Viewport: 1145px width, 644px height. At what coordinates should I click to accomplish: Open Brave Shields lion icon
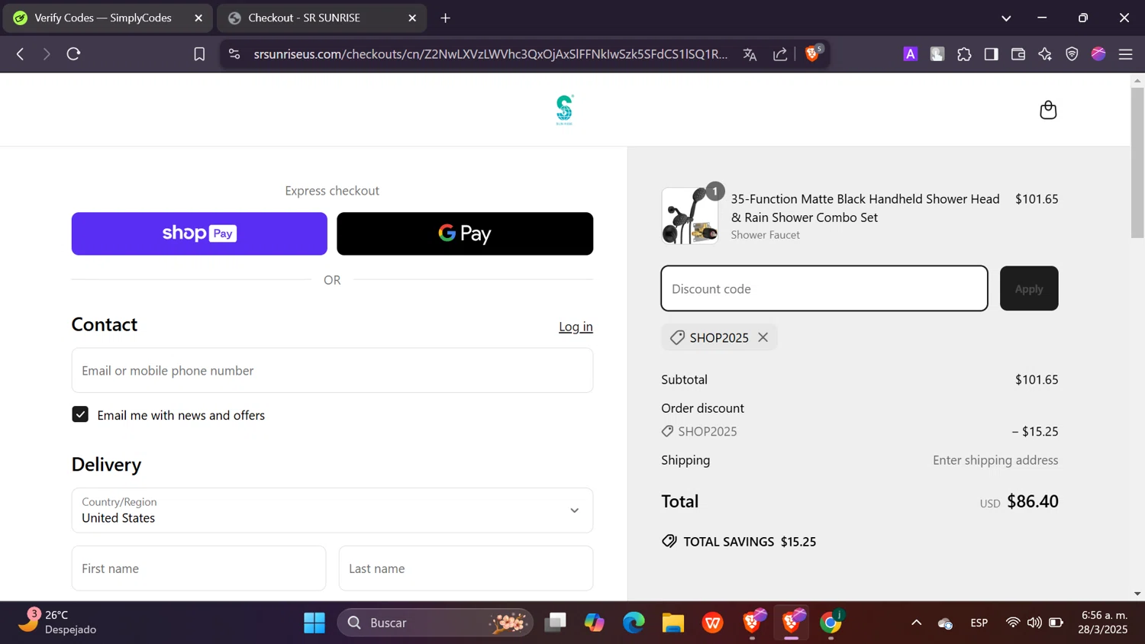pyautogui.click(x=813, y=53)
